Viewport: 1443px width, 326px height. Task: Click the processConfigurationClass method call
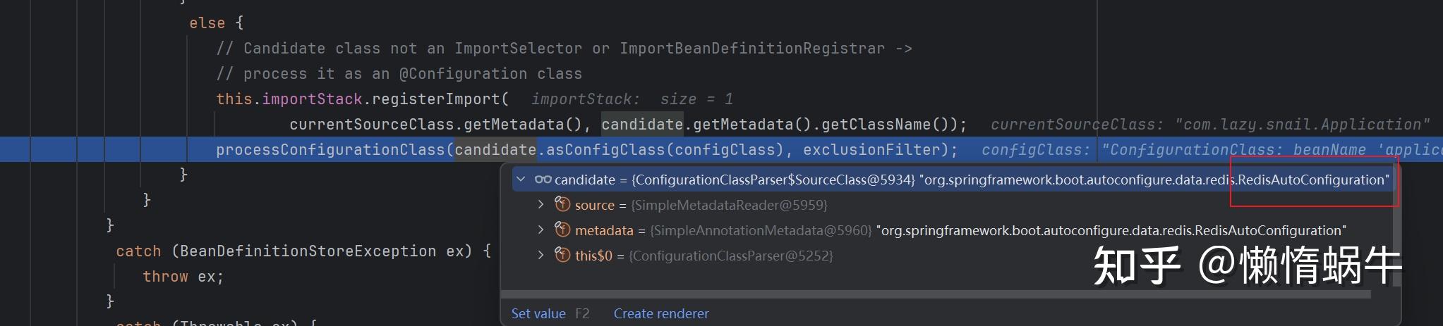[x=330, y=150]
